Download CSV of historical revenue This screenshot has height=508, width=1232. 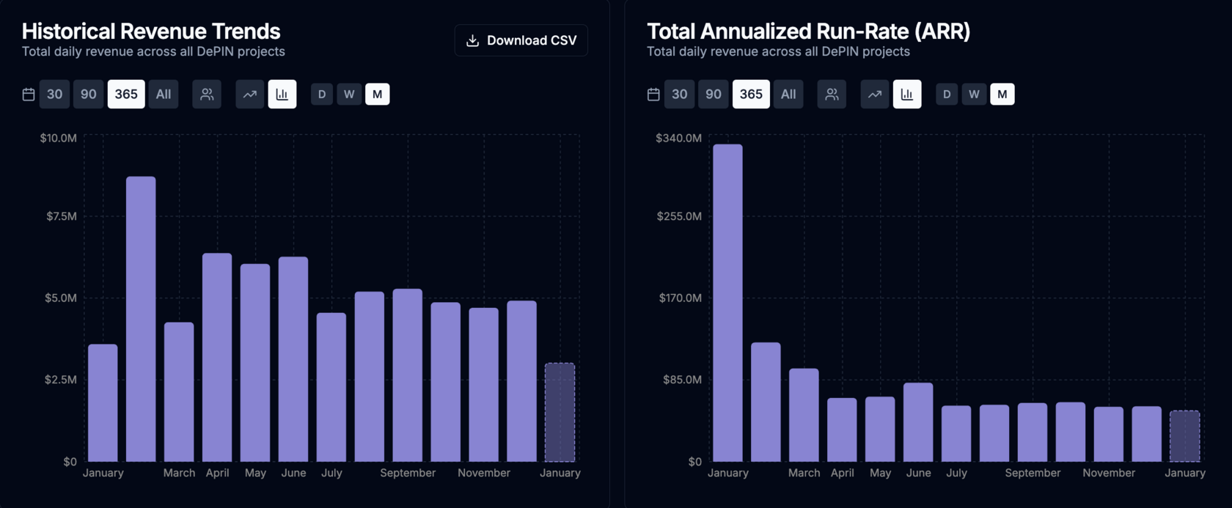click(x=521, y=40)
